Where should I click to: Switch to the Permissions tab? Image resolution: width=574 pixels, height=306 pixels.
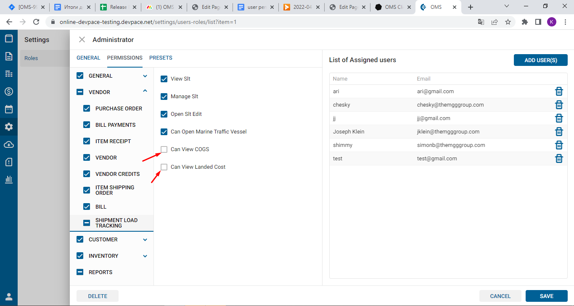[x=125, y=58]
